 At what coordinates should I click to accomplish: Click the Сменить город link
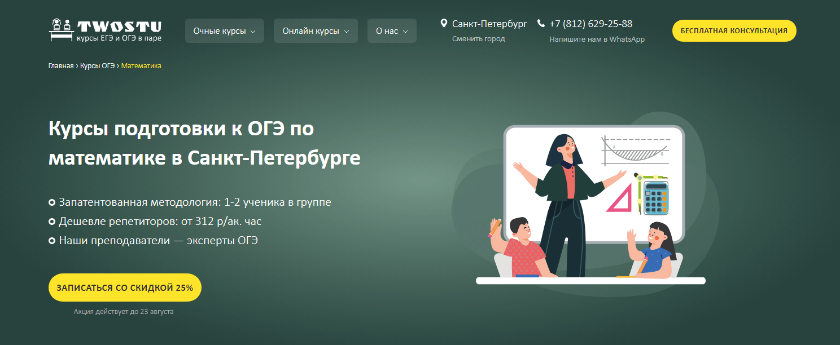pos(478,39)
